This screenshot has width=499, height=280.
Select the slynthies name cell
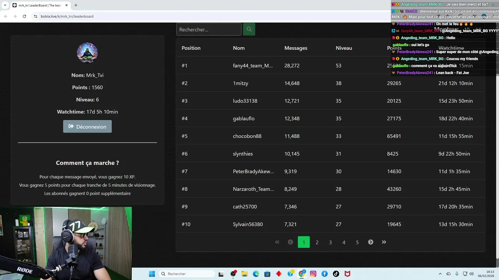[x=243, y=154]
